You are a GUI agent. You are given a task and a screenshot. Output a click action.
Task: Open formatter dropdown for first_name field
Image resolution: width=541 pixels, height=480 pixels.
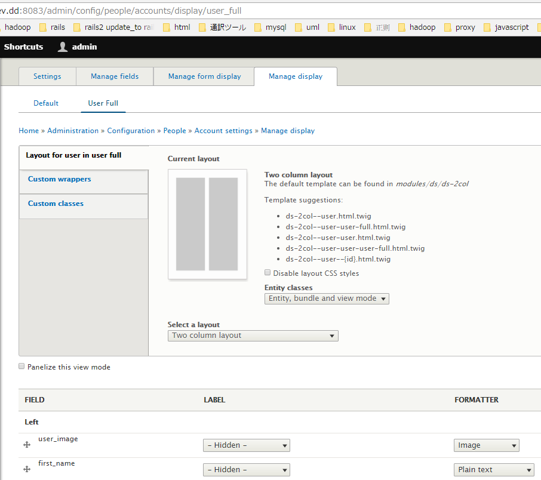click(493, 470)
